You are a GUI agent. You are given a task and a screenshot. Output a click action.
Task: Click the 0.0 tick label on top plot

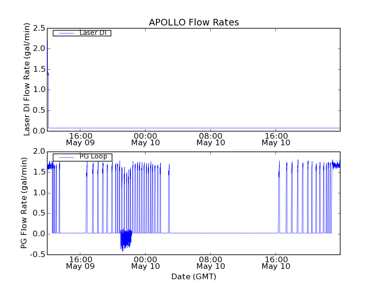tap(39, 131)
